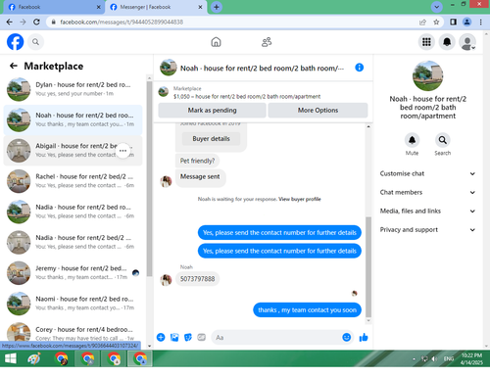
Task: Go to the Home feed icon
Action: pyautogui.click(x=216, y=42)
